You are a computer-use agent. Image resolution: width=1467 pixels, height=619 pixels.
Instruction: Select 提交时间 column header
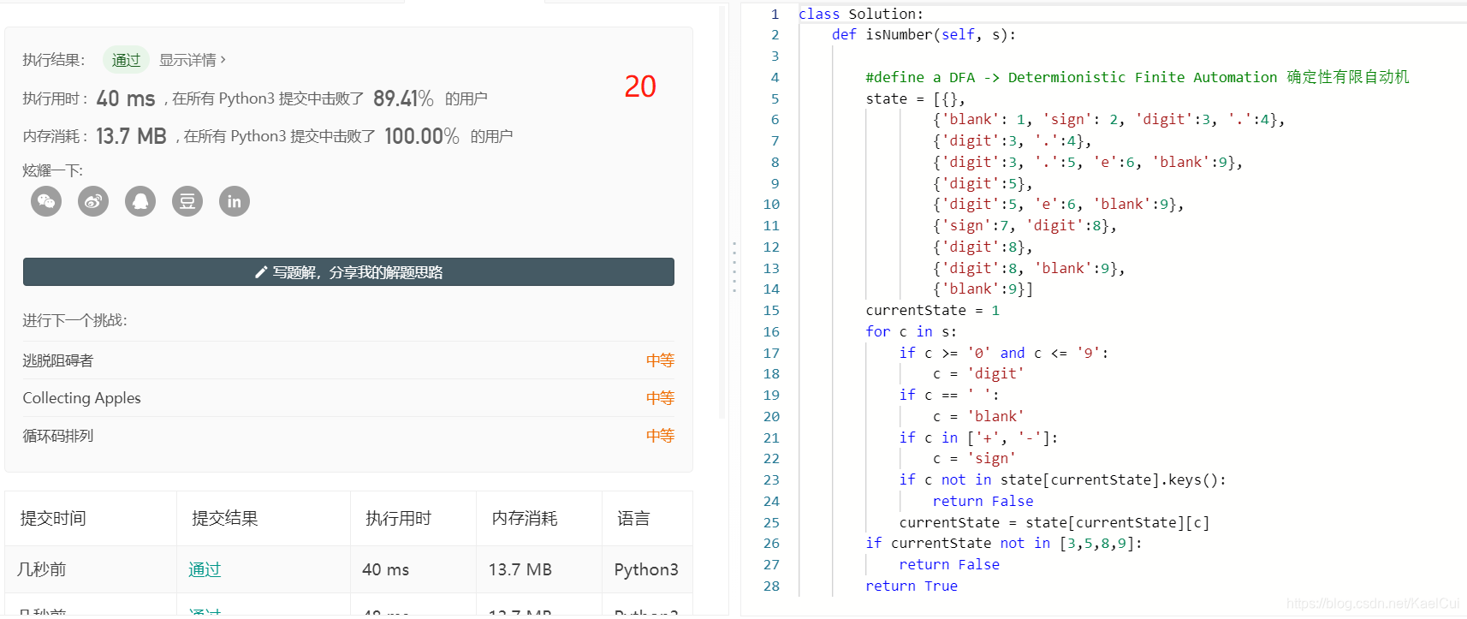coord(53,518)
